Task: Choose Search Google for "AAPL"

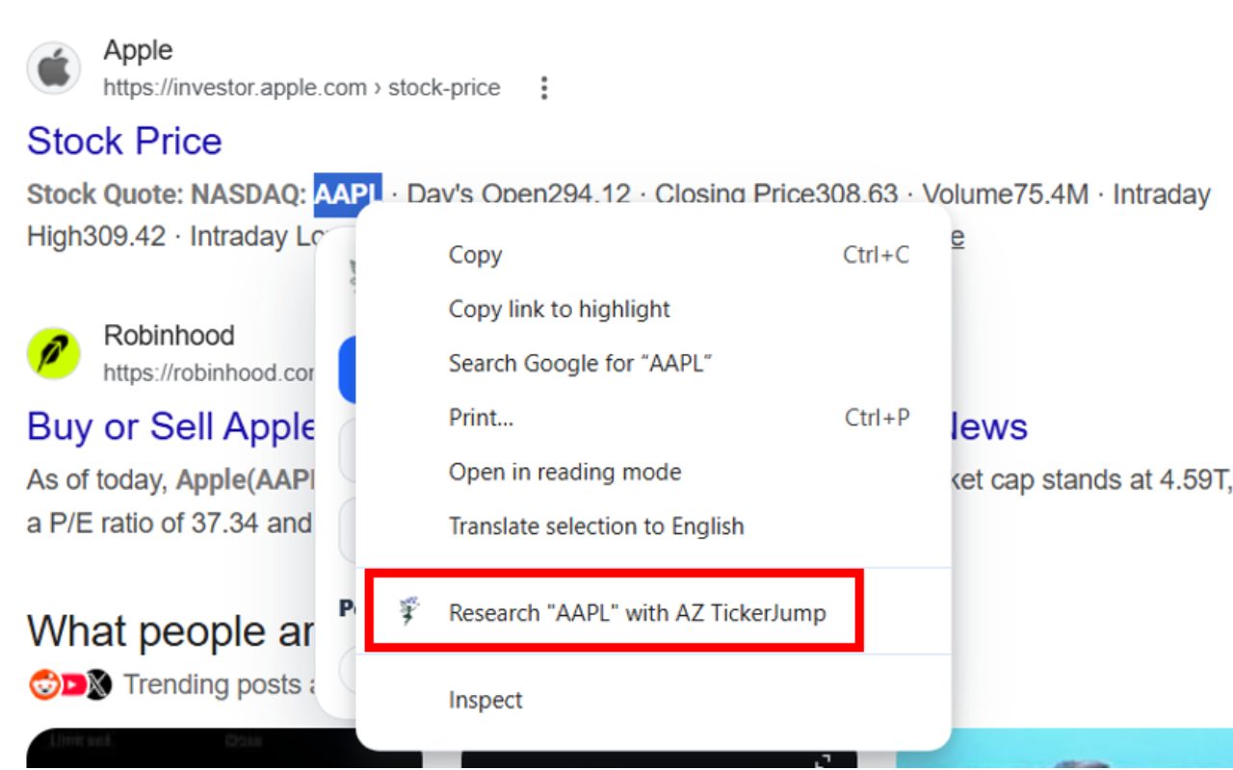Action: pos(653,364)
